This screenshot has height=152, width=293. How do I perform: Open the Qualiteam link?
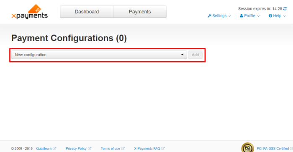(44, 149)
